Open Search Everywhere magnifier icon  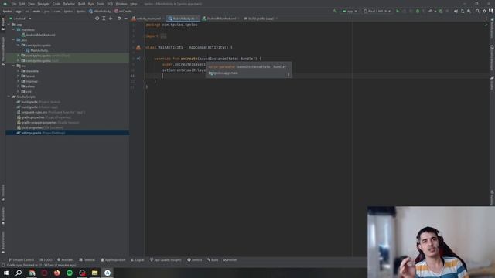[x=477, y=11]
